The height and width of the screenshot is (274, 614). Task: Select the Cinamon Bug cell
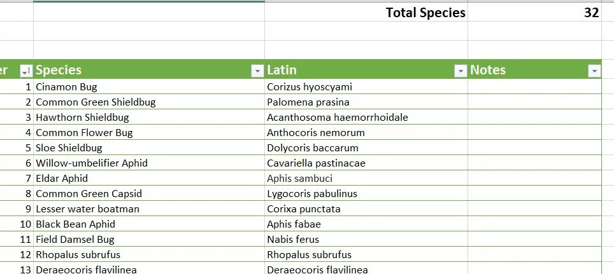point(149,86)
